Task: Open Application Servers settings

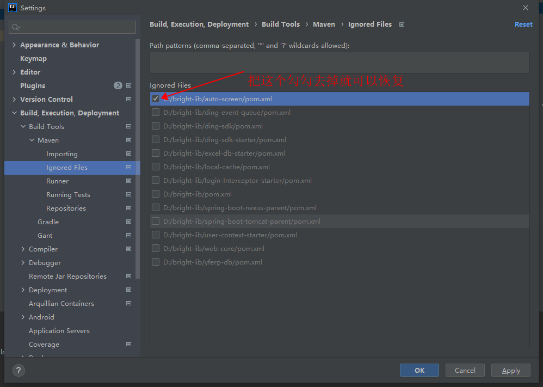Action: tap(59, 331)
